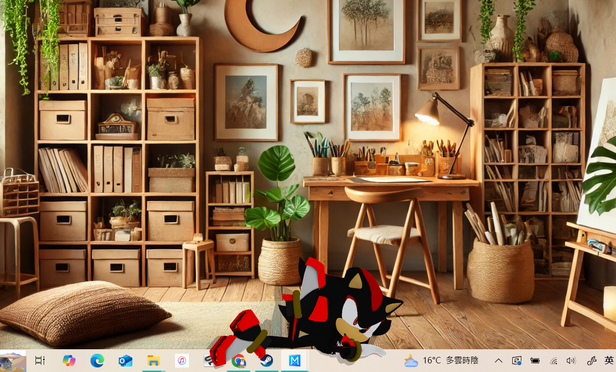Image resolution: width=616 pixels, height=372 pixels.
Task: Click the 多雲時陰 weather text
Action: 462,361
